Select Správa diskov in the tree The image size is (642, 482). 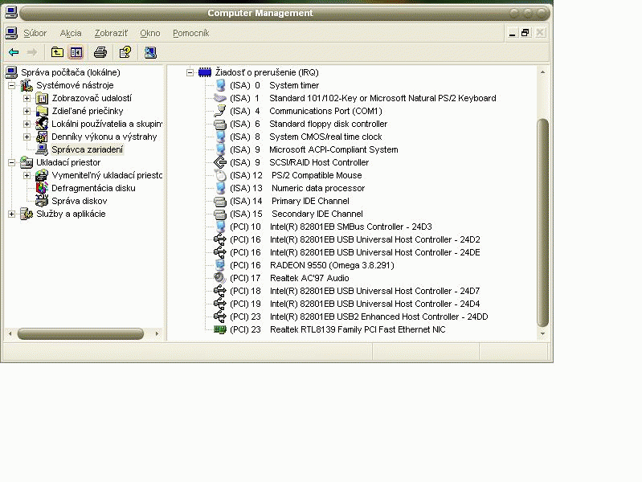(79, 201)
